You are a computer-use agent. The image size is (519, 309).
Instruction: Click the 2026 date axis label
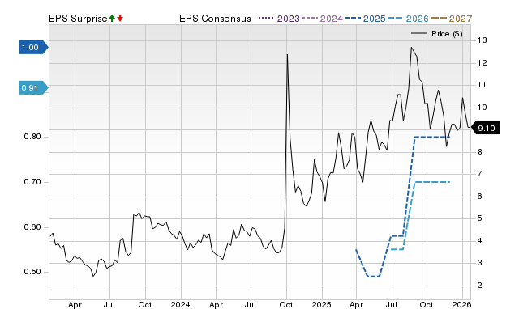click(461, 304)
